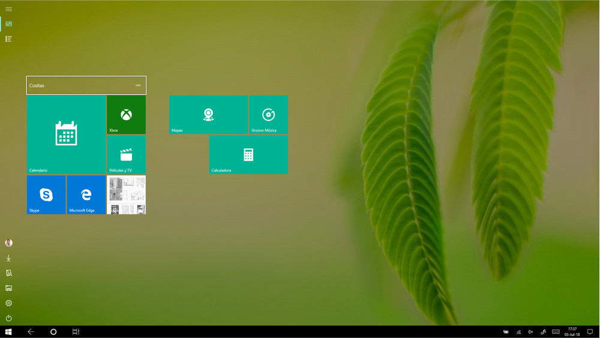The image size is (600, 338).
Task: Click the muted volume tray icon
Action: point(530,332)
